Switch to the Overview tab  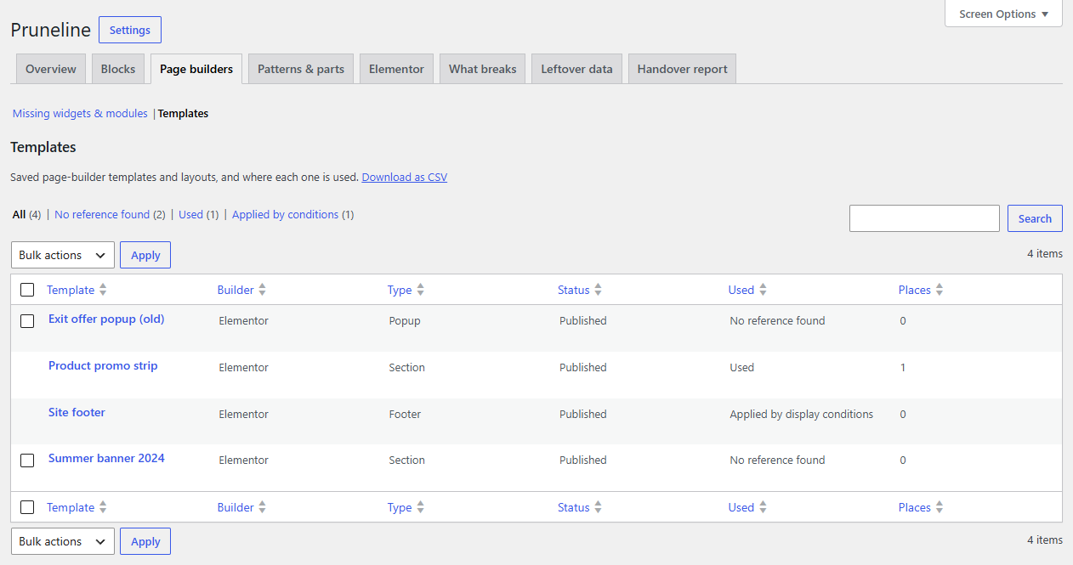pos(51,69)
